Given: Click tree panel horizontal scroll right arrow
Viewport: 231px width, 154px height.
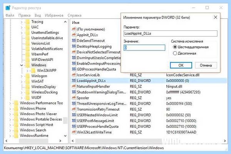Looking at the screenshot, I should [60, 141].
